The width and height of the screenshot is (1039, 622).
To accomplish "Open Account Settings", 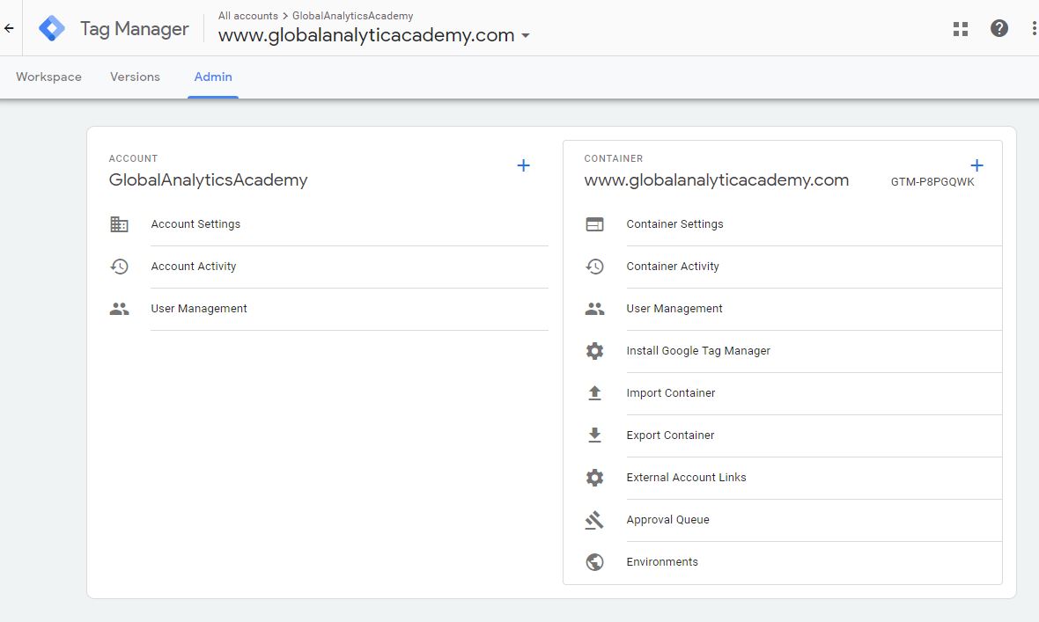I will 195,224.
